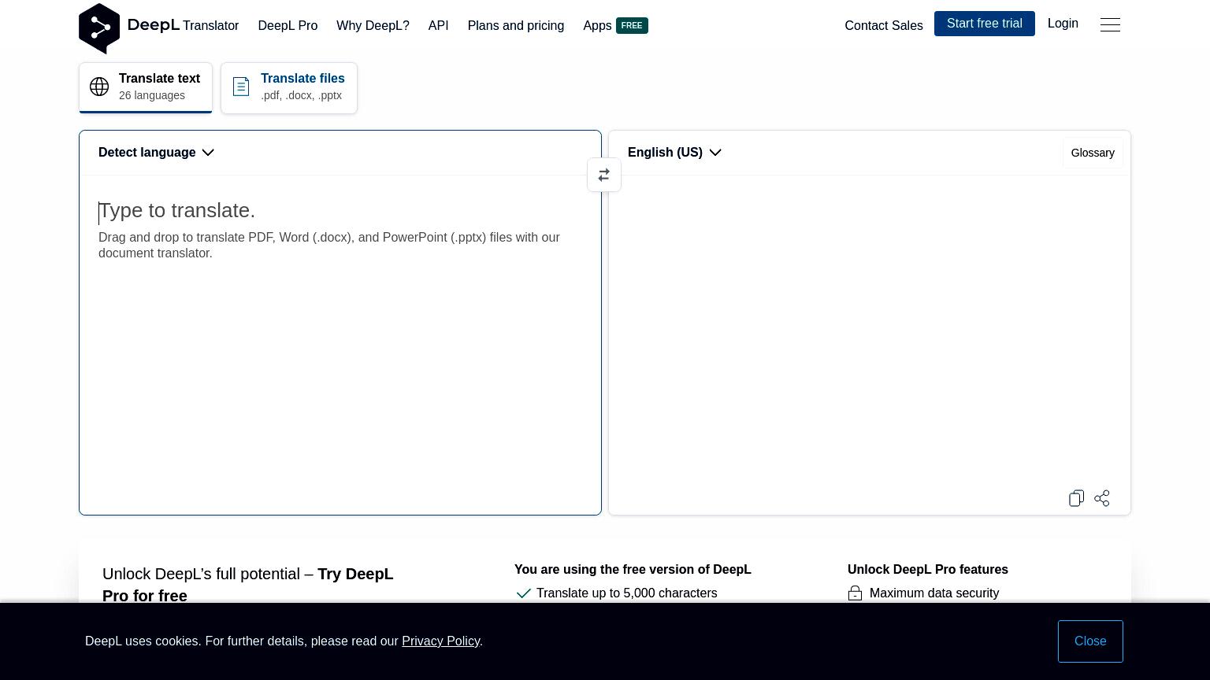This screenshot has height=680, width=1210.
Task: Click the DeepL logo icon
Action: (x=99, y=28)
